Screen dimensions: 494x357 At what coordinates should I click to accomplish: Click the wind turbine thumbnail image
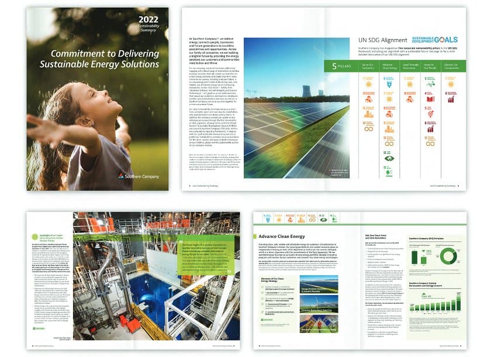(319, 304)
